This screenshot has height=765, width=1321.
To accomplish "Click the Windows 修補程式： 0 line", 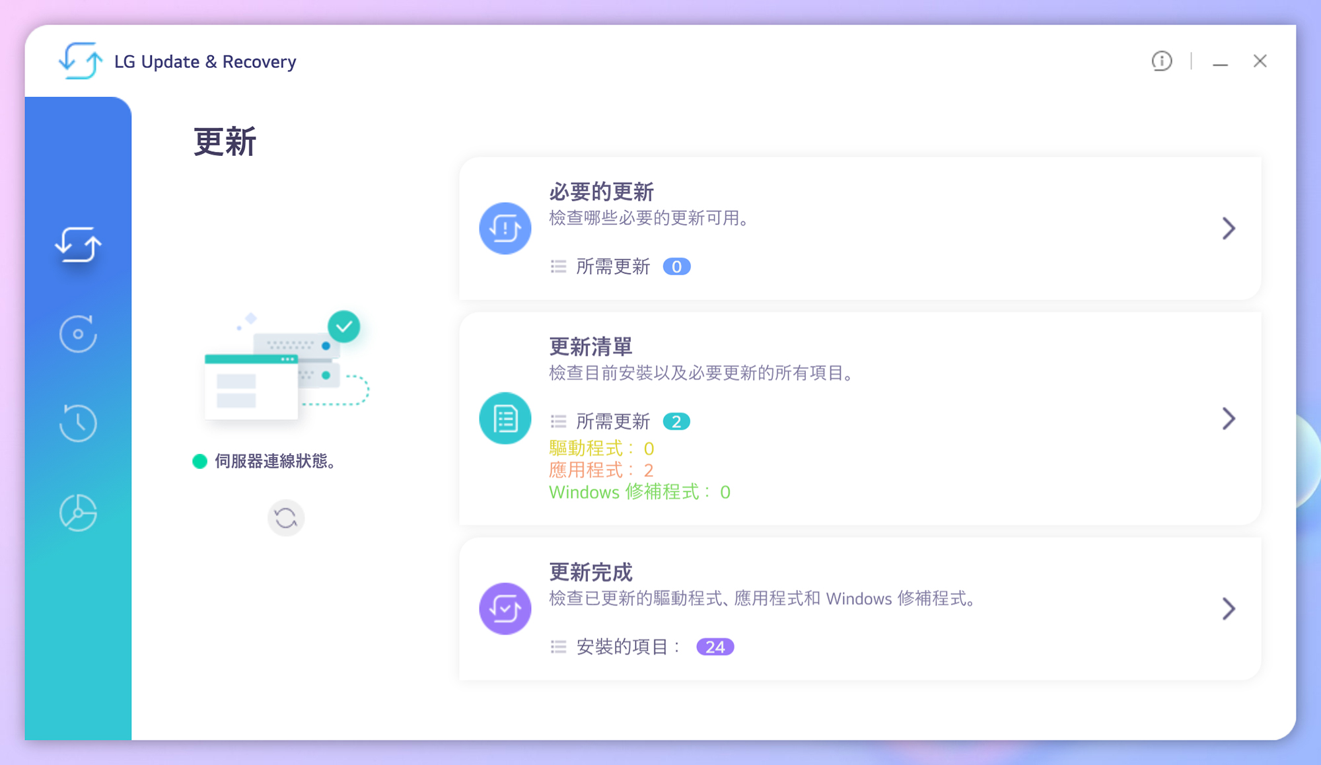I will click(x=639, y=492).
